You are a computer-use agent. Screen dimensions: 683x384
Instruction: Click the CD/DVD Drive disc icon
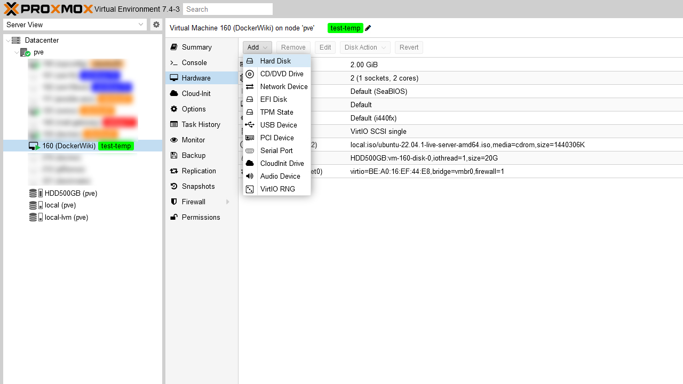coord(250,74)
